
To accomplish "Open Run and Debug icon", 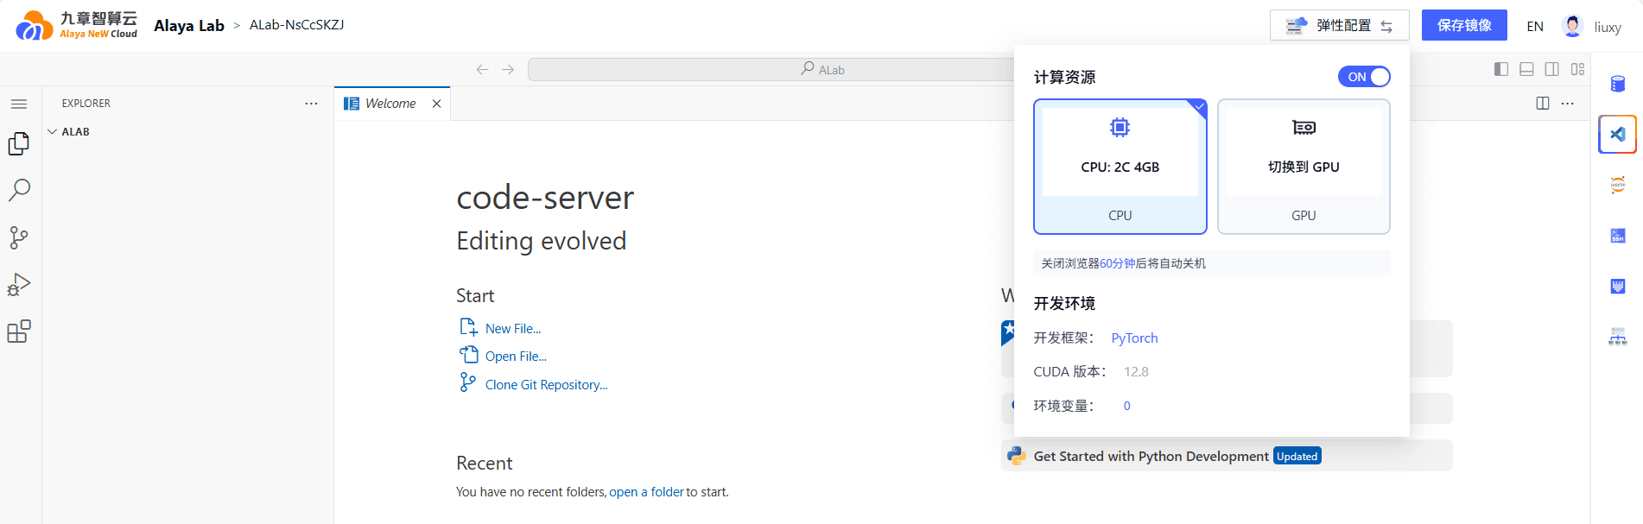I will pos(19,285).
